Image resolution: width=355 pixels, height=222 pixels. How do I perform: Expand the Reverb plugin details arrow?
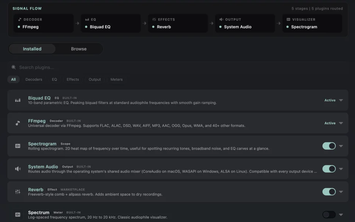coord(341,192)
